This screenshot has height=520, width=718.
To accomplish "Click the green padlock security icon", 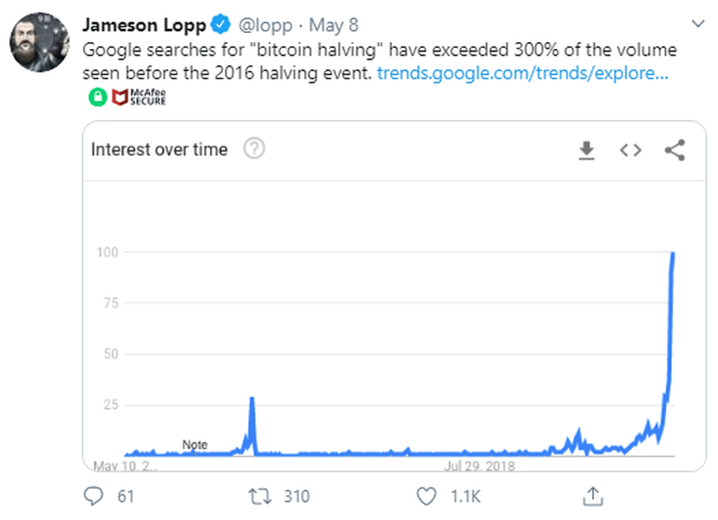I will 98,97.
